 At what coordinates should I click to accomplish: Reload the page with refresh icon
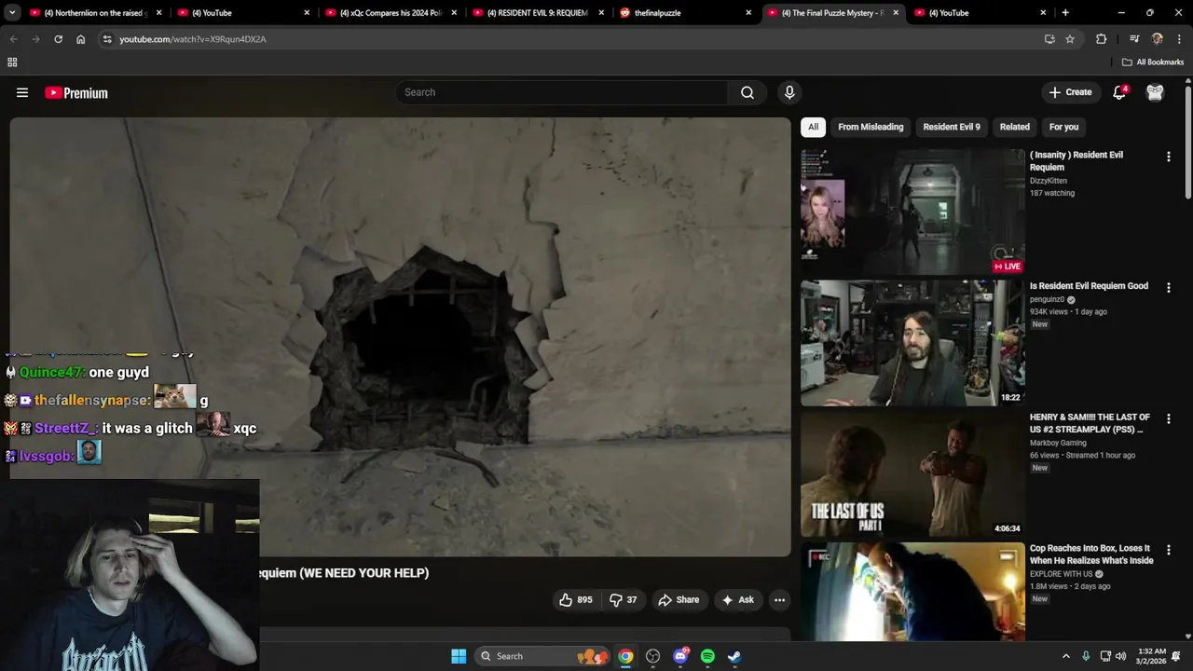[x=58, y=39]
